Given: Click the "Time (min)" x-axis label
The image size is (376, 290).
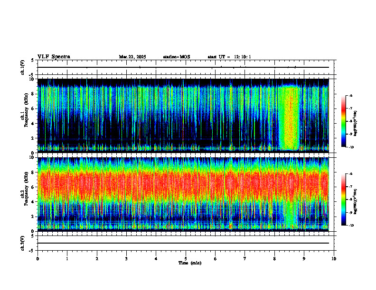Looking at the screenshot, I should [x=190, y=263].
